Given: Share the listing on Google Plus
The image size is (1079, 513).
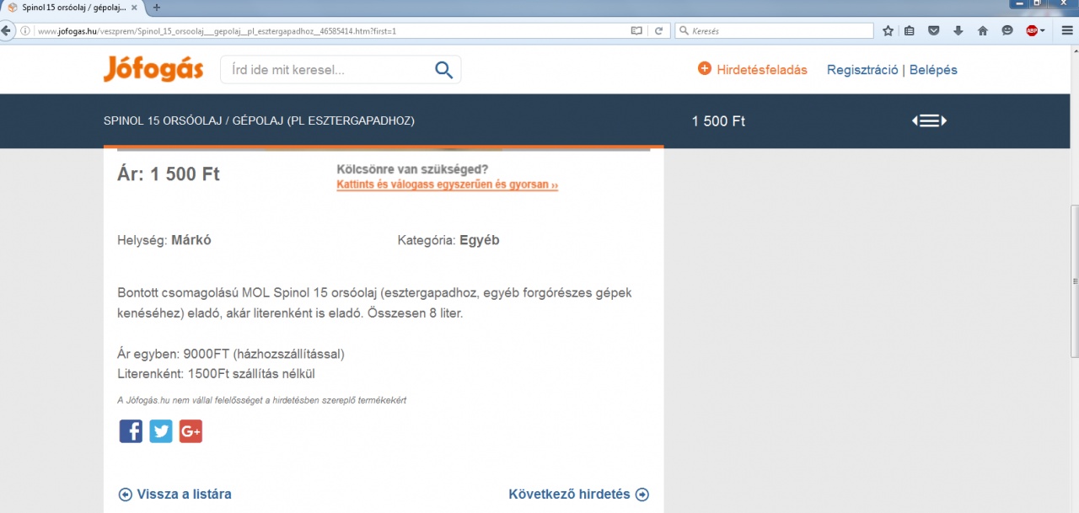Looking at the screenshot, I should (x=191, y=431).
